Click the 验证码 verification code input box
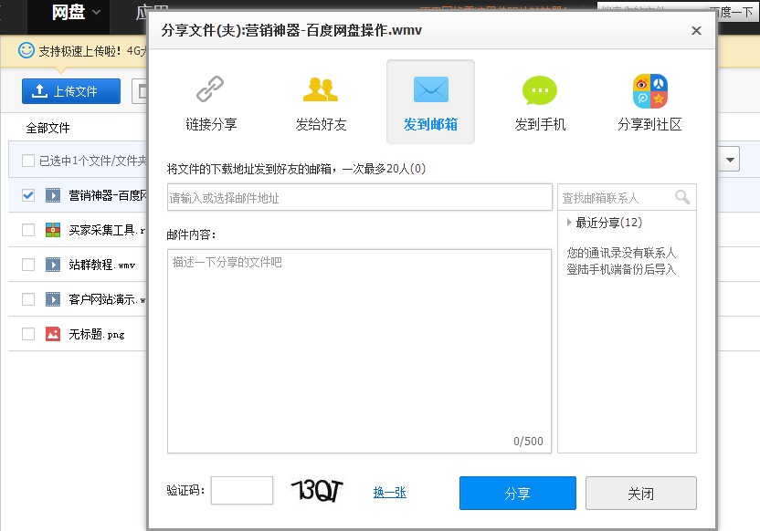The height and width of the screenshot is (531, 760). [242, 491]
